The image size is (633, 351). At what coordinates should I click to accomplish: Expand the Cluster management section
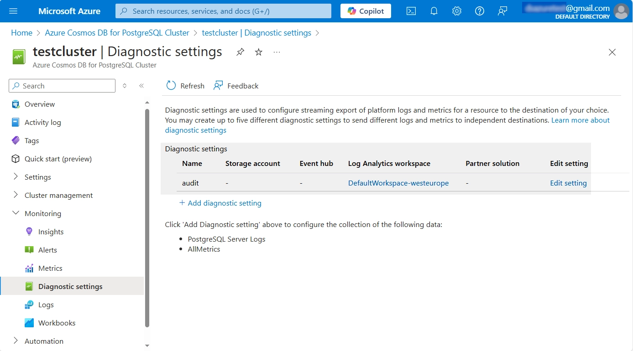pyautogui.click(x=16, y=195)
